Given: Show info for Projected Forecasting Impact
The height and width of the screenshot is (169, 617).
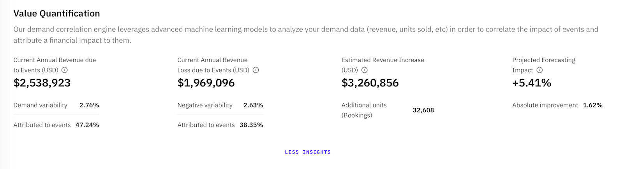Looking at the screenshot, I should point(539,70).
